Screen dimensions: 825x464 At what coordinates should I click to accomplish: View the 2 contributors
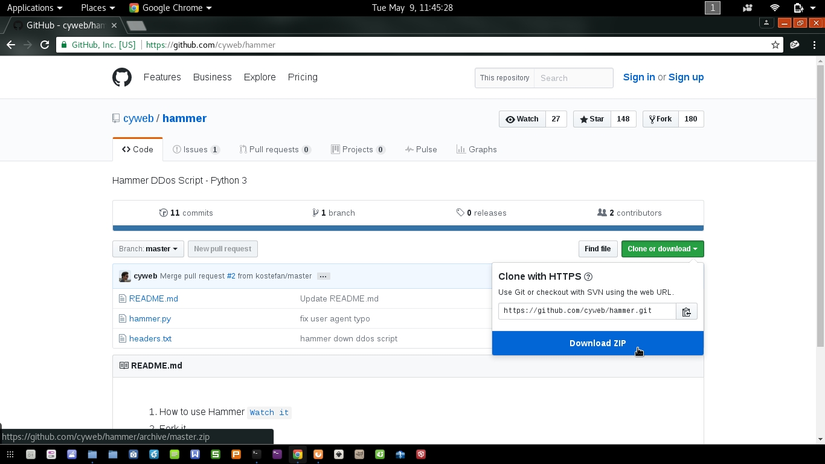click(629, 213)
